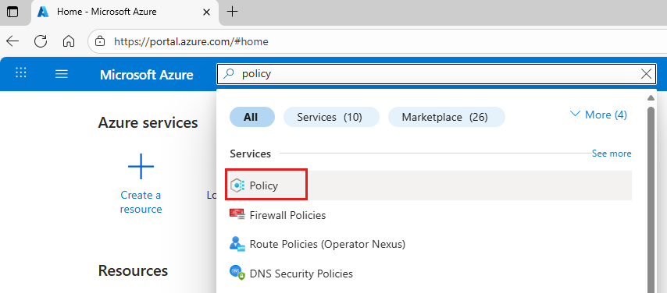
Task: Open a new browser tab
Action: (232, 12)
